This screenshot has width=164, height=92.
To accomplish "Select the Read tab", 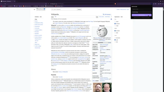I will (x=97, y=17).
